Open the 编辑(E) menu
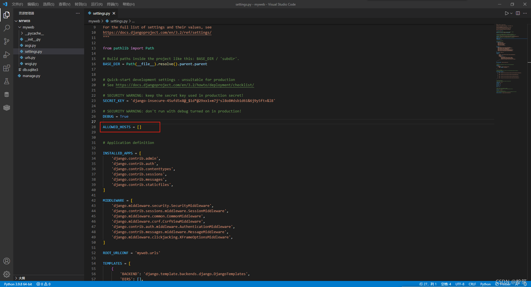Viewport: 531px width, 287px height. (33, 4)
